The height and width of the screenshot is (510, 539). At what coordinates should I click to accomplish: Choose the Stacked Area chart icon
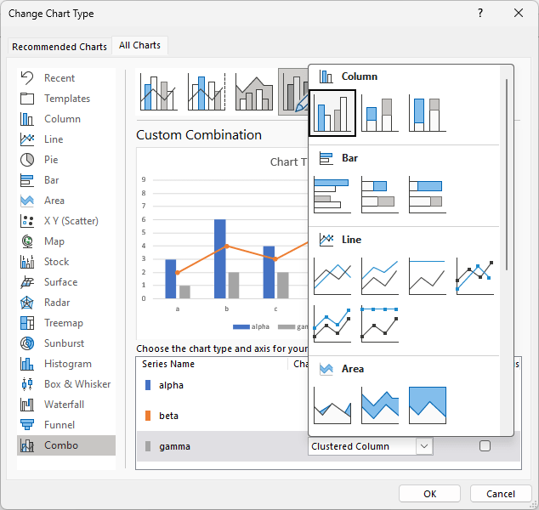click(380, 405)
